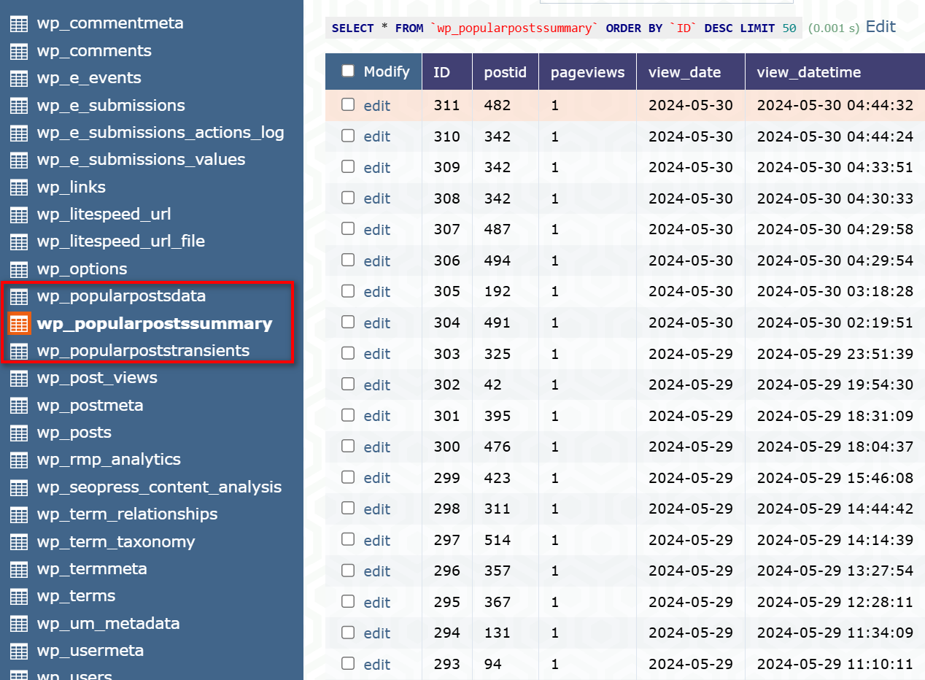925x680 pixels.
Task: Tick the checkbox for row ID 310
Action: tap(348, 136)
